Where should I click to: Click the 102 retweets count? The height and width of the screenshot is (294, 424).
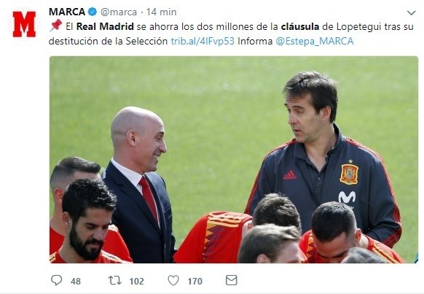pyautogui.click(x=136, y=282)
